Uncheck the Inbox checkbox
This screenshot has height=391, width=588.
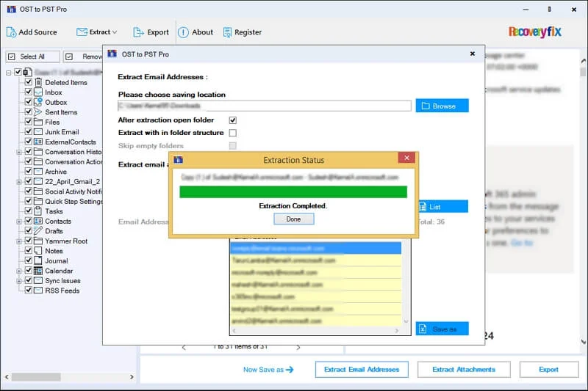pos(28,92)
